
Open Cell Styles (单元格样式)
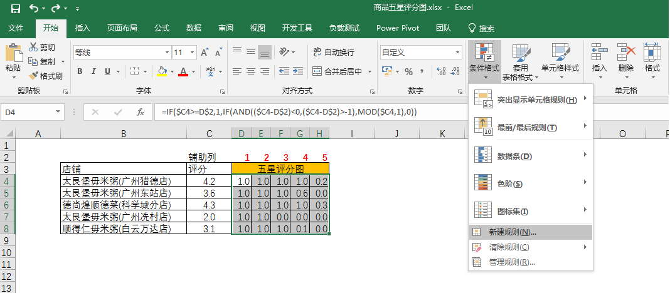560,62
